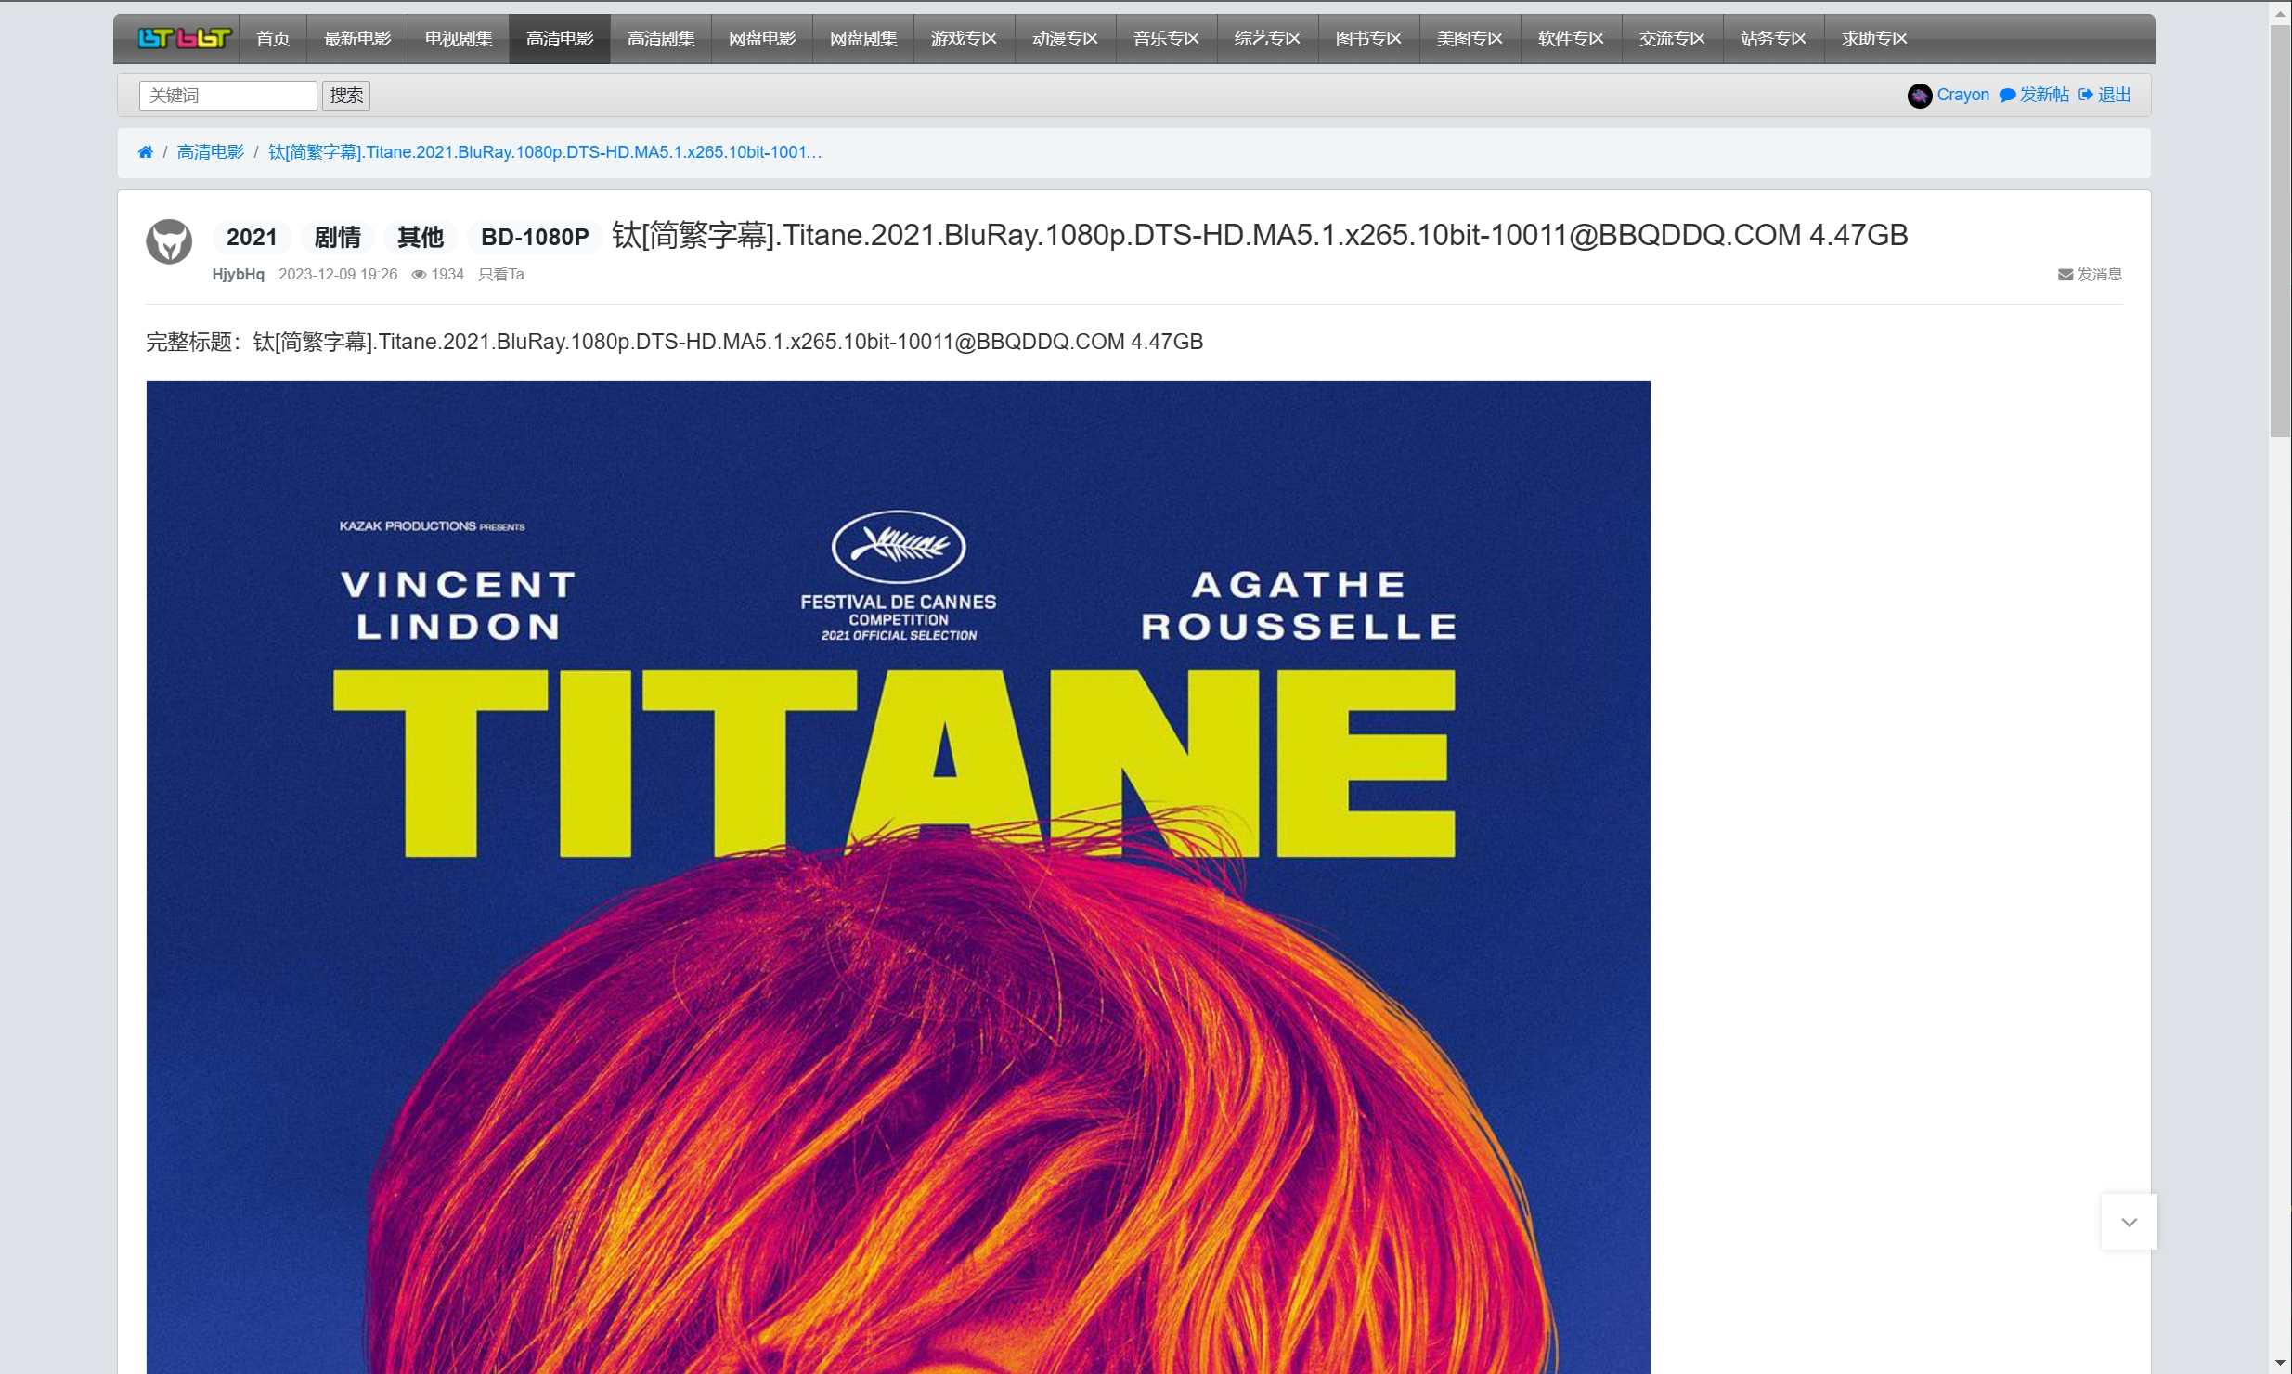Open the 高清剧集 section
The width and height of the screenshot is (2292, 1374).
pyautogui.click(x=661, y=39)
